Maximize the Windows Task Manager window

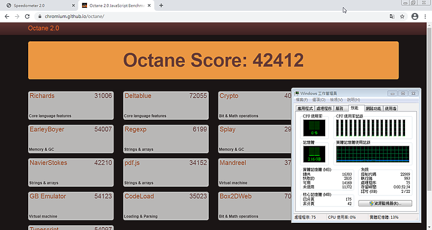[x=403, y=93]
